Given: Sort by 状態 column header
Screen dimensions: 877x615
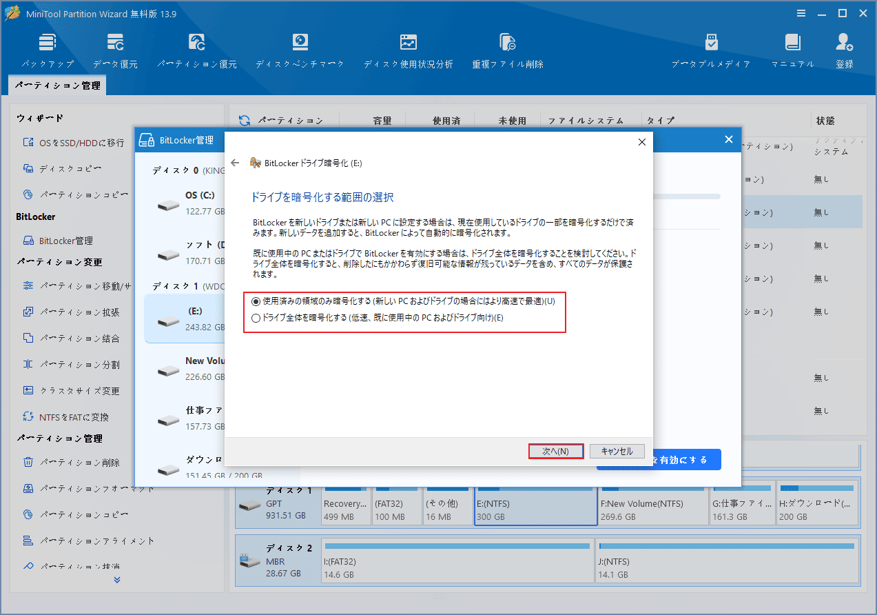Looking at the screenshot, I should (x=825, y=121).
